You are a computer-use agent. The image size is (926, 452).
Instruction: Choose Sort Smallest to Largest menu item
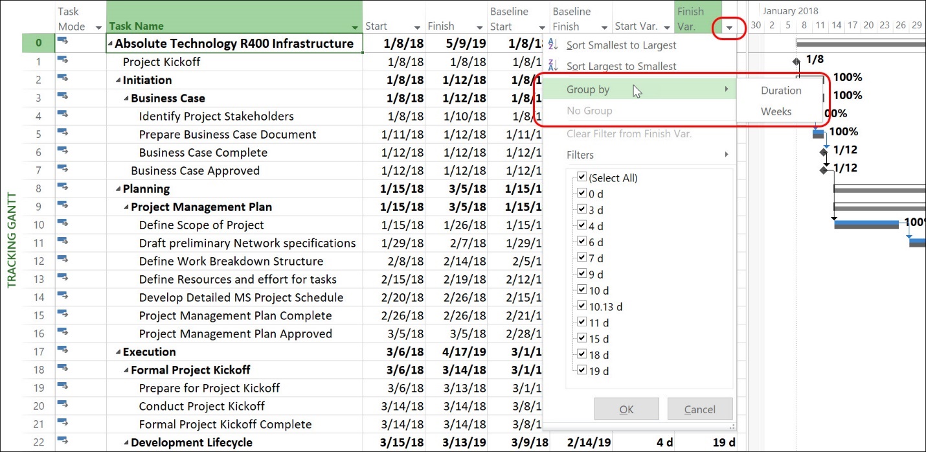[x=638, y=45]
